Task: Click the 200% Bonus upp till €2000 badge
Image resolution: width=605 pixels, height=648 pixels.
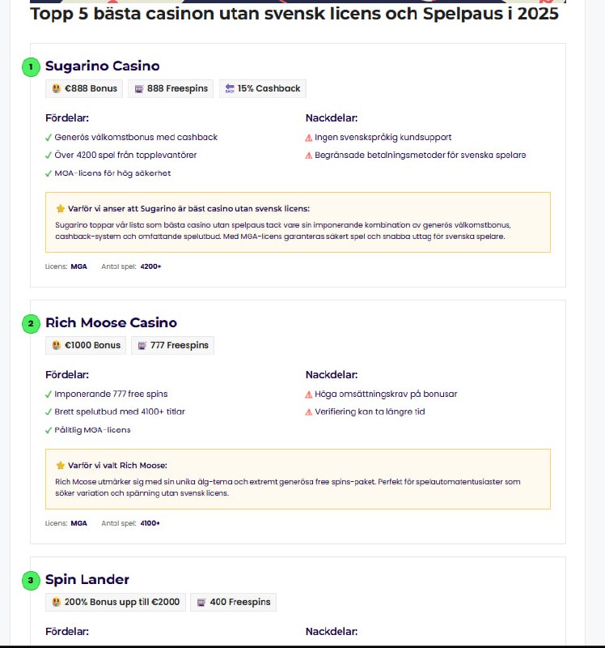Action: point(115,603)
